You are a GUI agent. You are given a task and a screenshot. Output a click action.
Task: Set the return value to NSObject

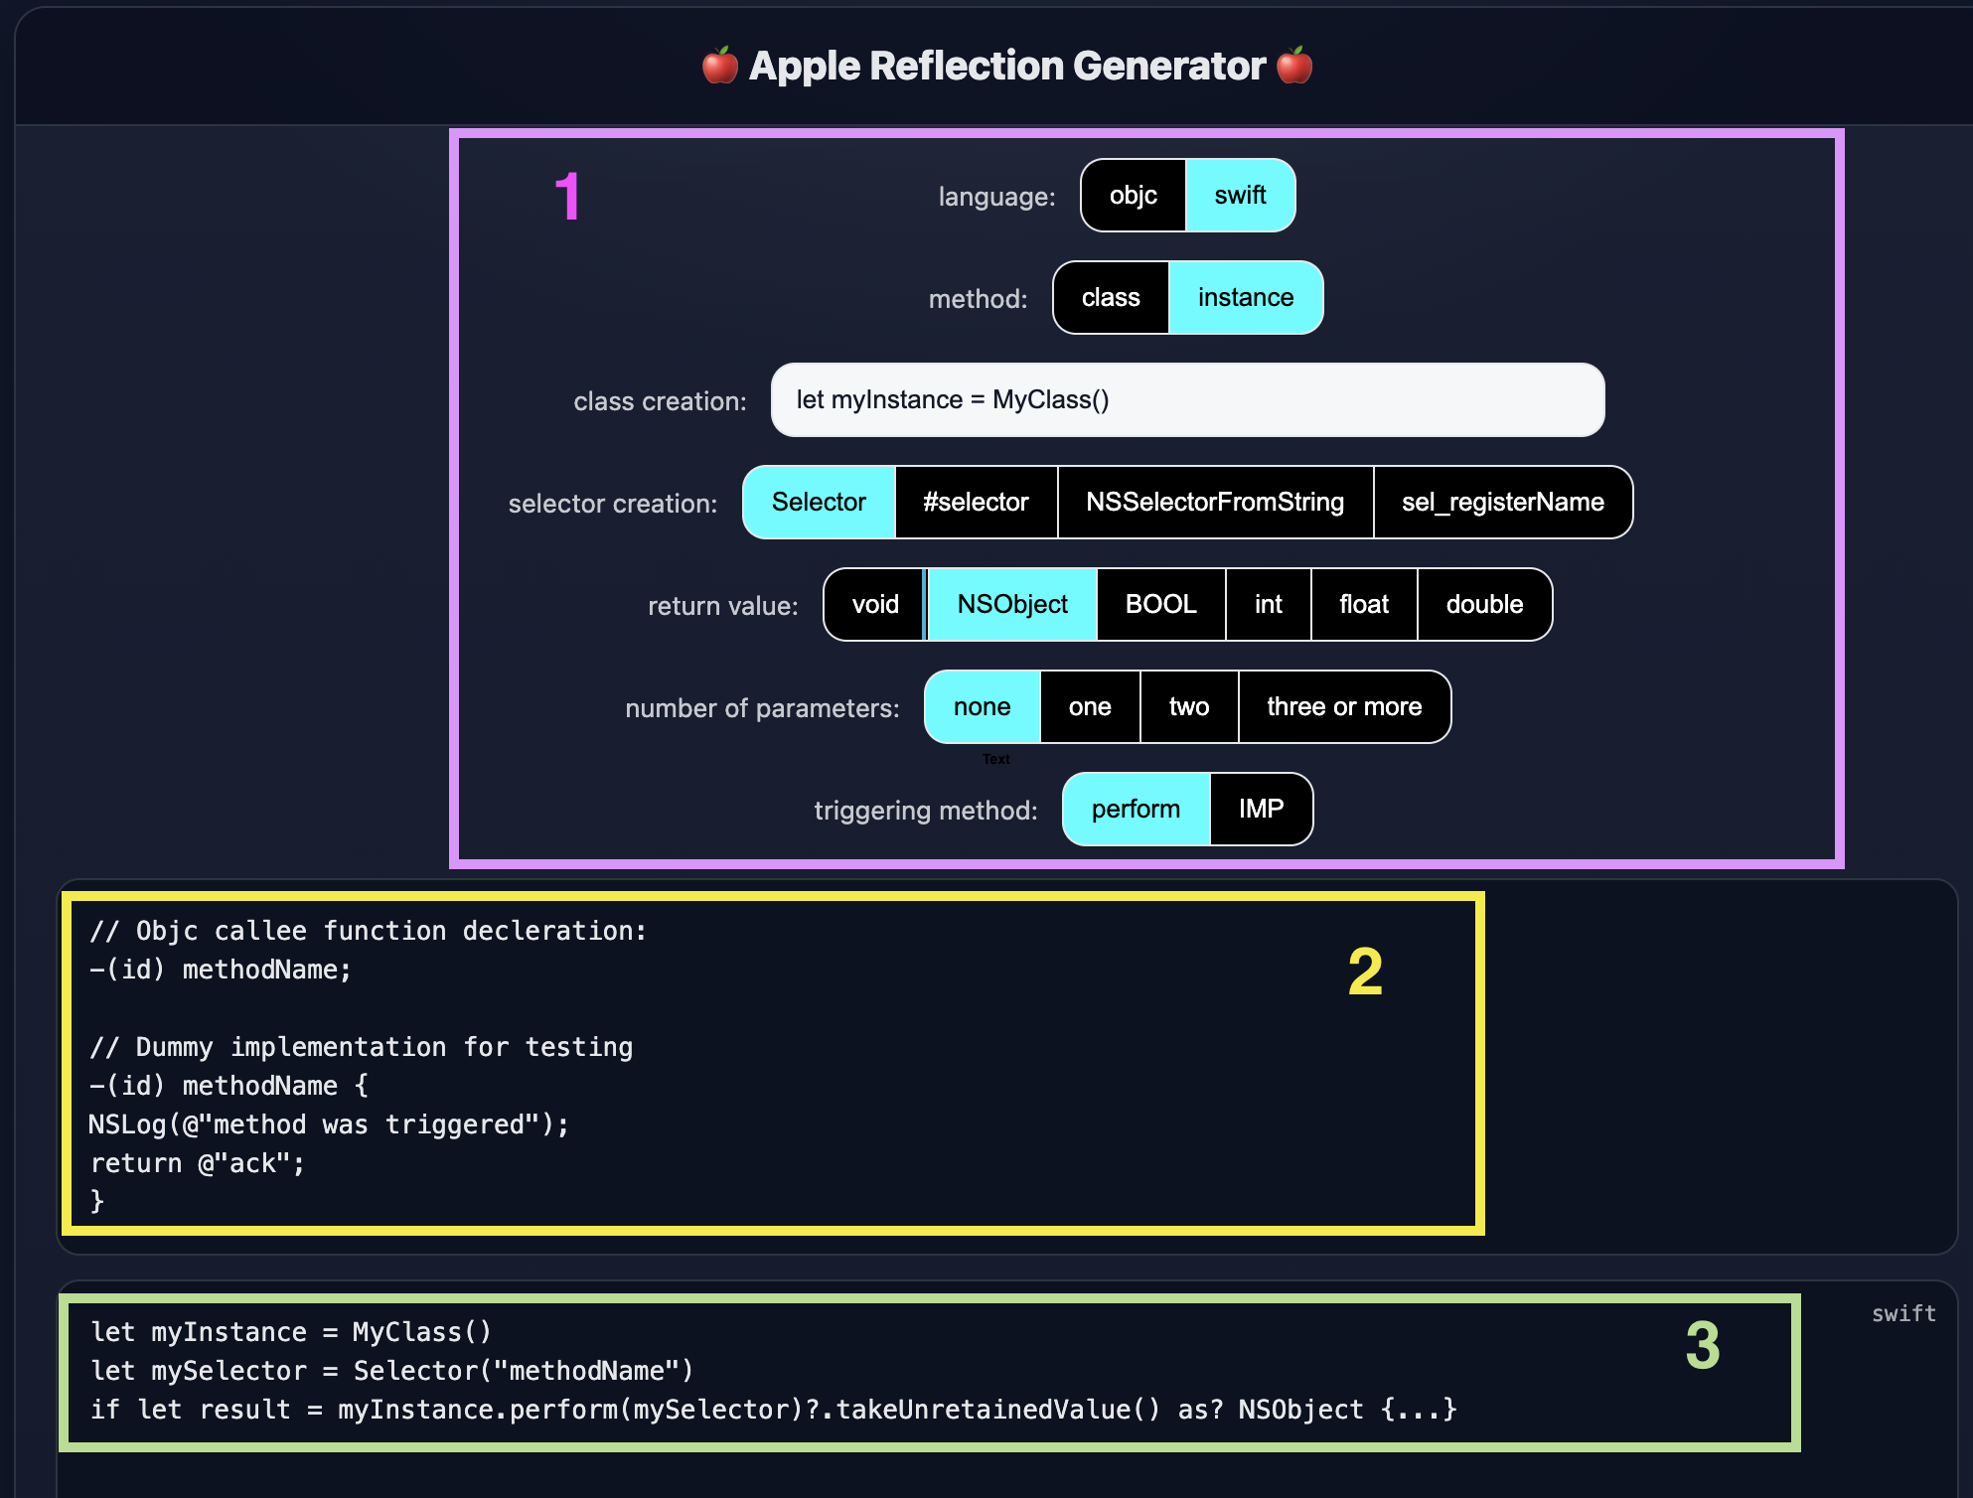1011,605
